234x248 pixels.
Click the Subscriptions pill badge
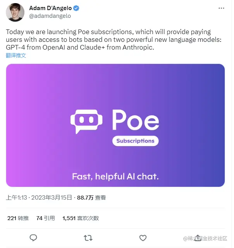pos(135,141)
